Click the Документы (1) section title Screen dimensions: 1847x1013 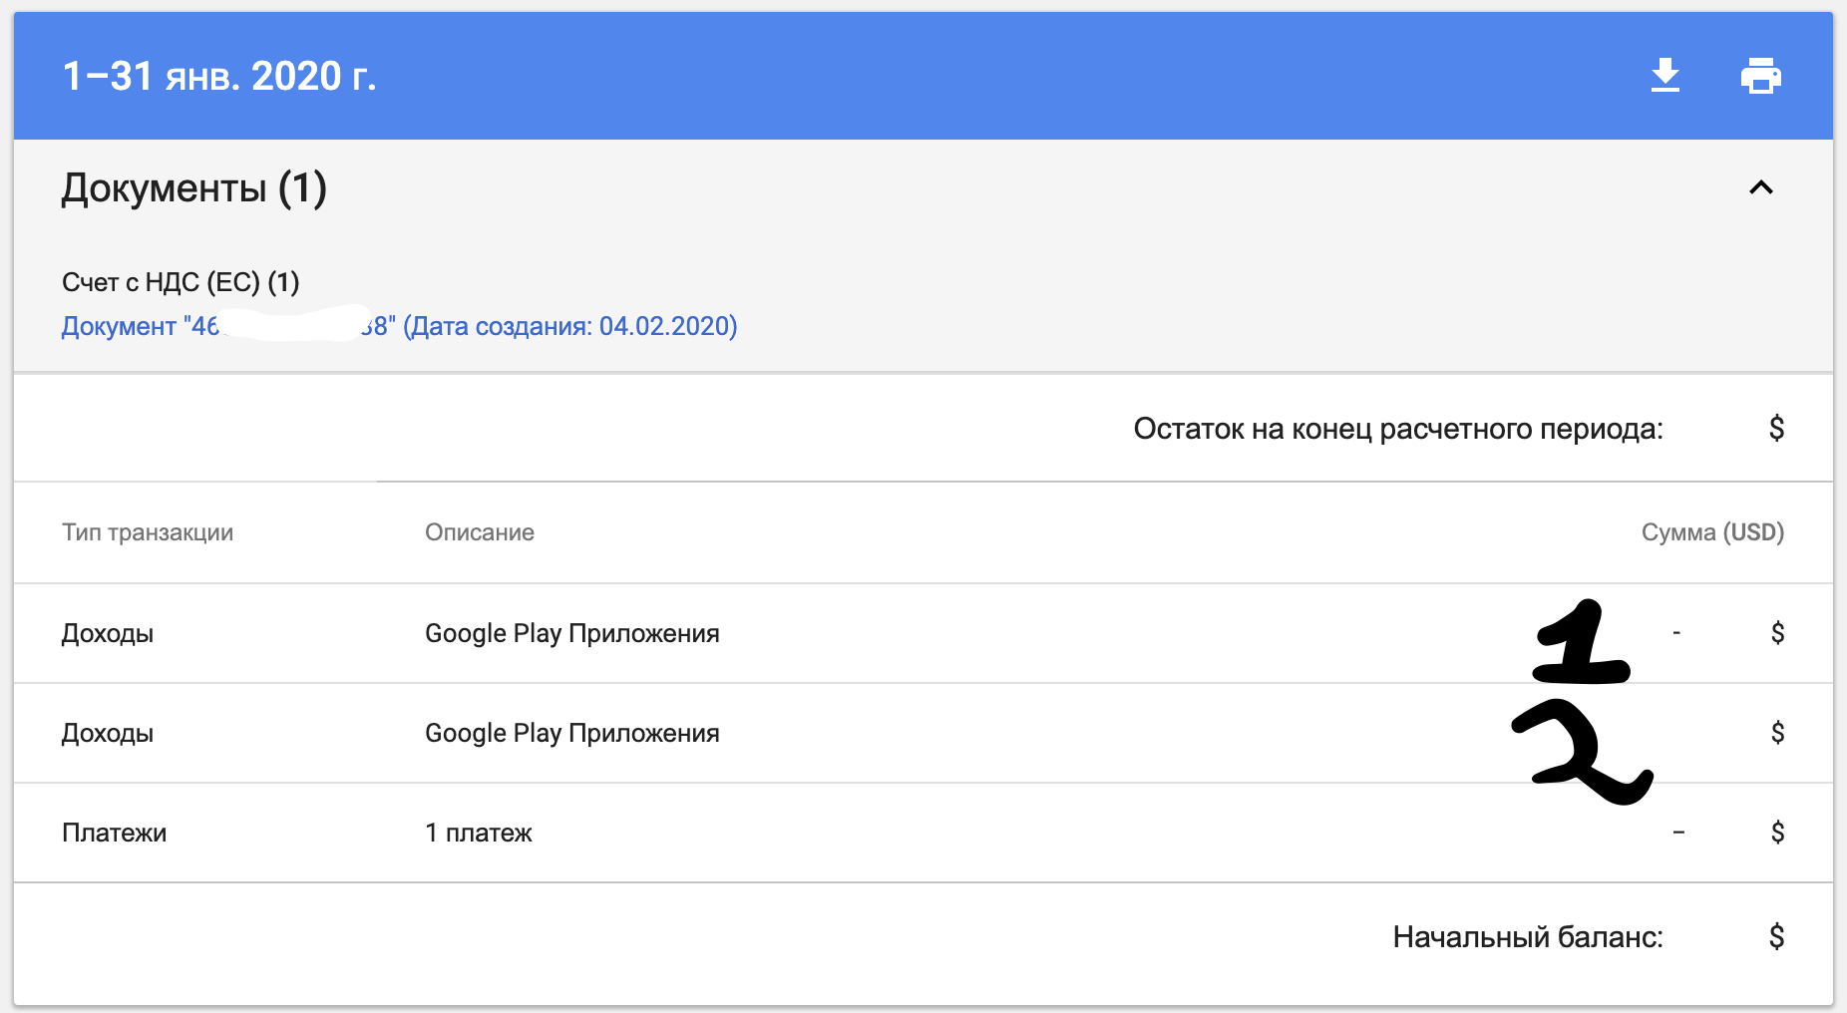tap(193, 188)
